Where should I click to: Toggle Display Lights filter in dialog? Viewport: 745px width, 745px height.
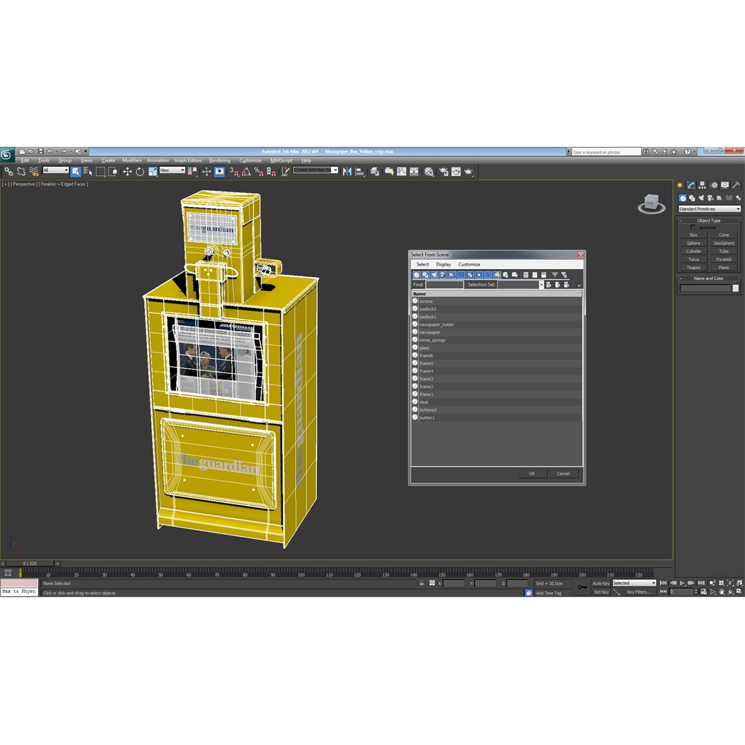435,275
